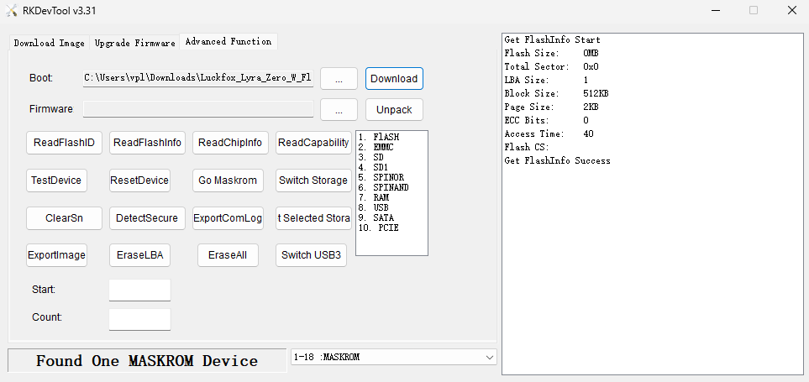The image size is (809, 382).
Task: Click EraseAll button
Action: pos(228,255)
